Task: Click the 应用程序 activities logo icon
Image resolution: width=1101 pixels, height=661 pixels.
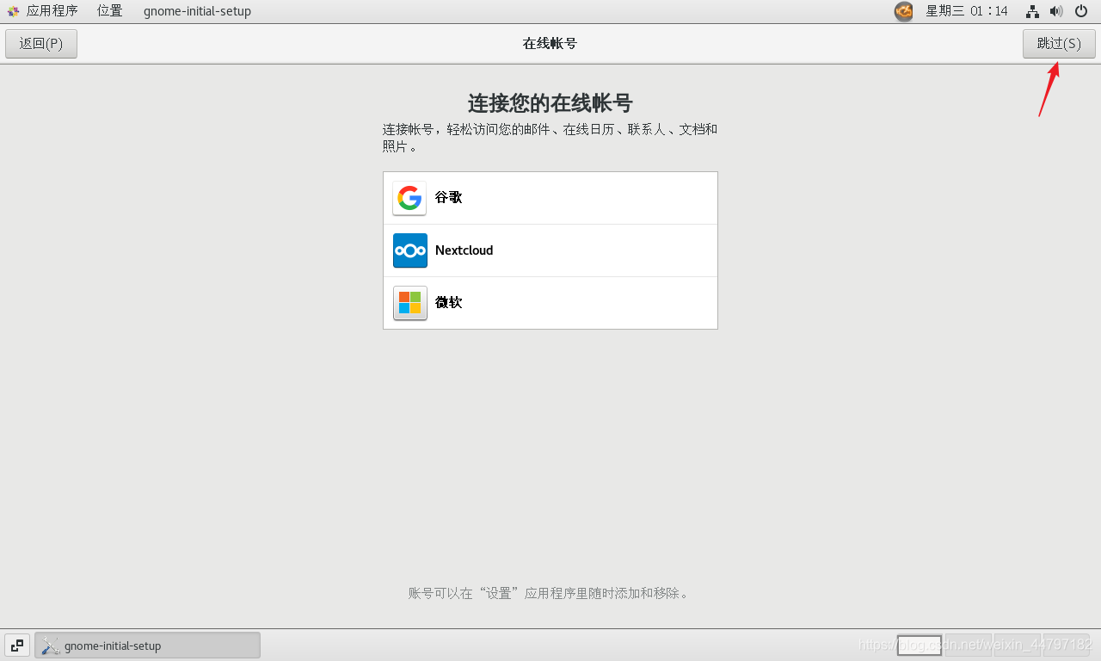Action: pyautogui.click(x=13, y=11)
